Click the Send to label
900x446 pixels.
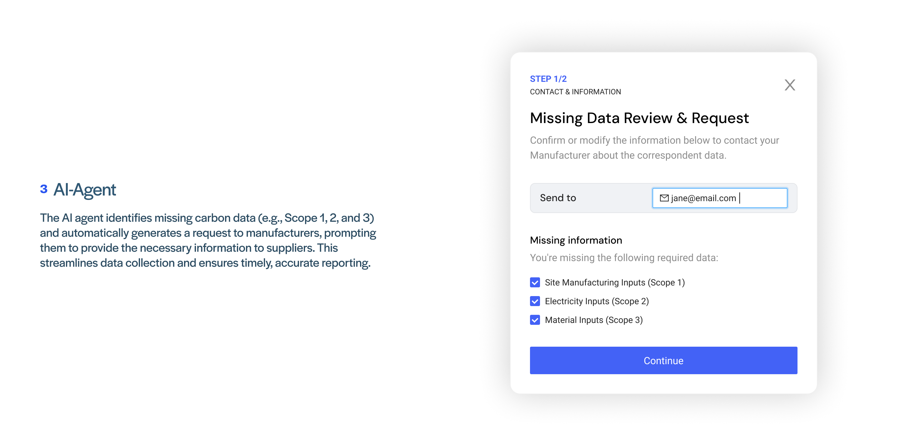pyautogui.click(x=558, y=198)
